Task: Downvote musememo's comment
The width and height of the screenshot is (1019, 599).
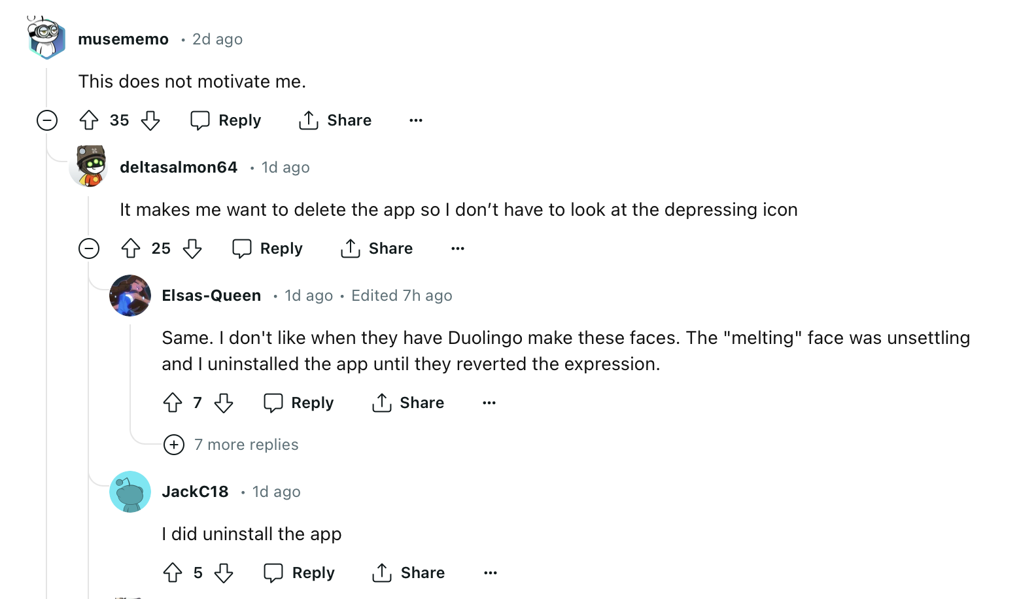Action: tap(150, 120)
